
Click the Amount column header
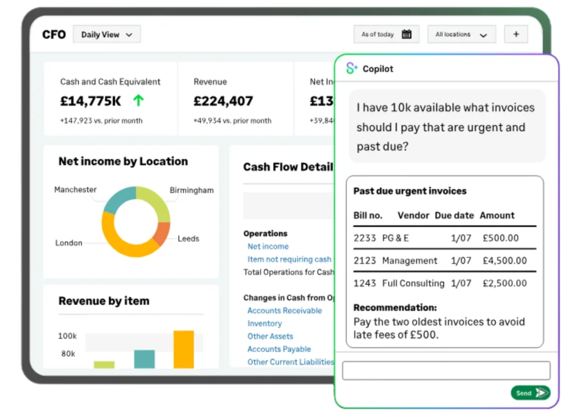click(x=496, y=215)
